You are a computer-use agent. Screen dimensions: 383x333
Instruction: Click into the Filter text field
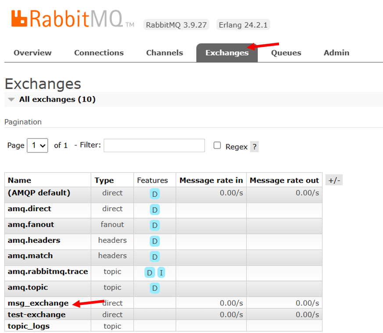coord(154,145)
